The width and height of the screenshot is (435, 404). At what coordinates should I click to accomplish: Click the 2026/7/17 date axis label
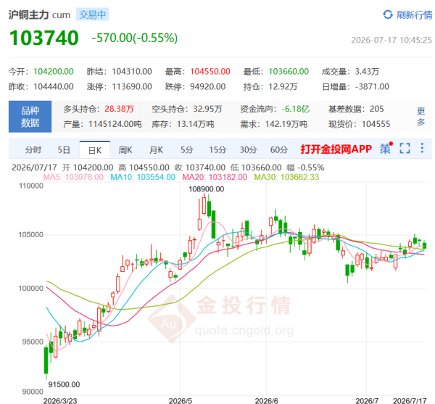tap(410, 400)
